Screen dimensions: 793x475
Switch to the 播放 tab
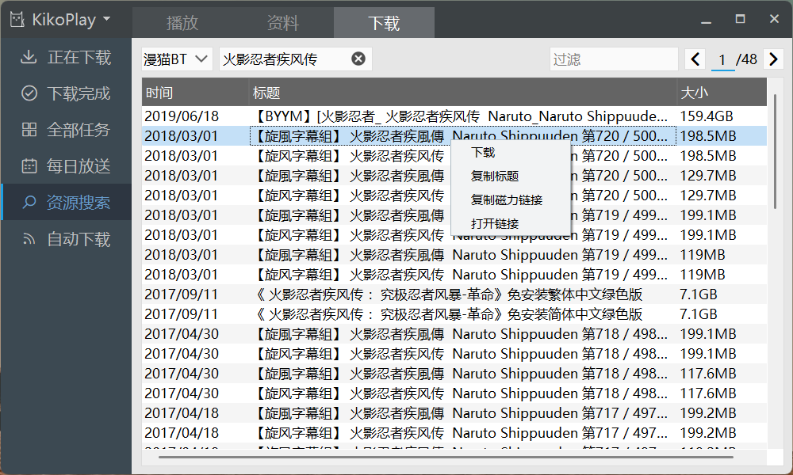pos(182,23)
